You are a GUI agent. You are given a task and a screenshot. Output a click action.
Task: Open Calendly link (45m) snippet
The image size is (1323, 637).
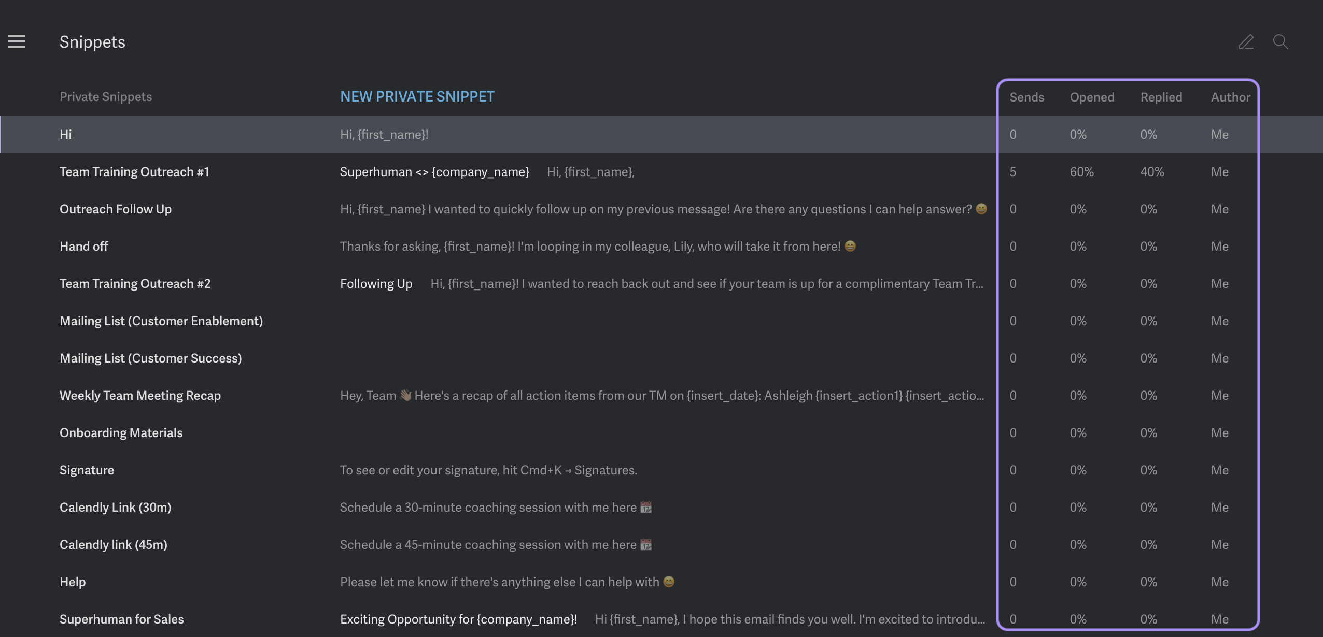click(114, 545)
